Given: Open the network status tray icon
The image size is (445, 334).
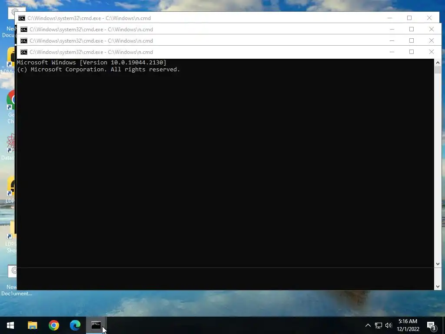Looking at the screenshot, I should point(379,325).
